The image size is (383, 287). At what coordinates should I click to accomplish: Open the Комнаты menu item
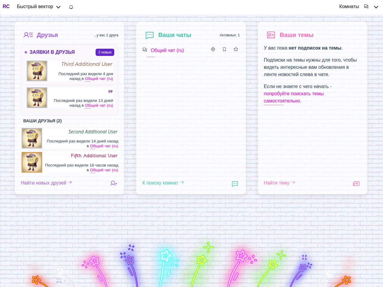pyautogui.click(x=349, y=7)
